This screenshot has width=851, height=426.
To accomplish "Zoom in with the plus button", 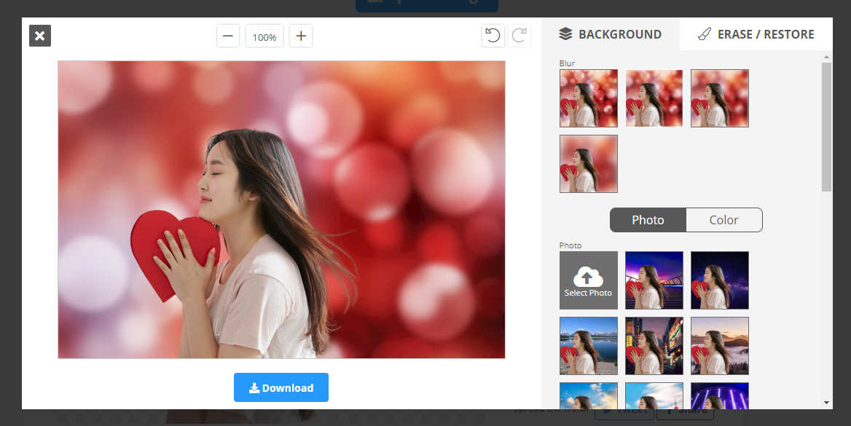I will pos(301,36).
